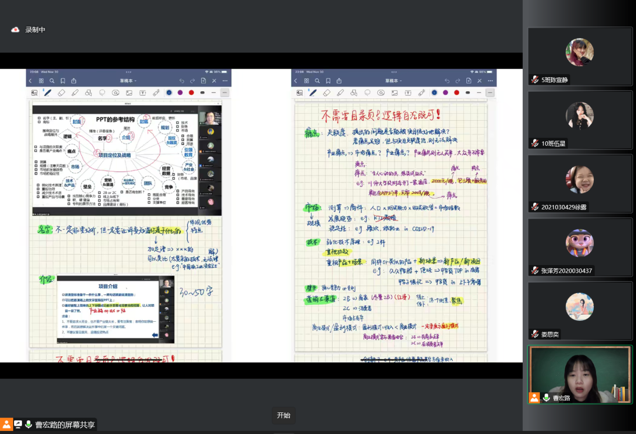Select purple pen color in left notebook
The height and width of the screenshot is (434, 636).
[x=180, y=93]
